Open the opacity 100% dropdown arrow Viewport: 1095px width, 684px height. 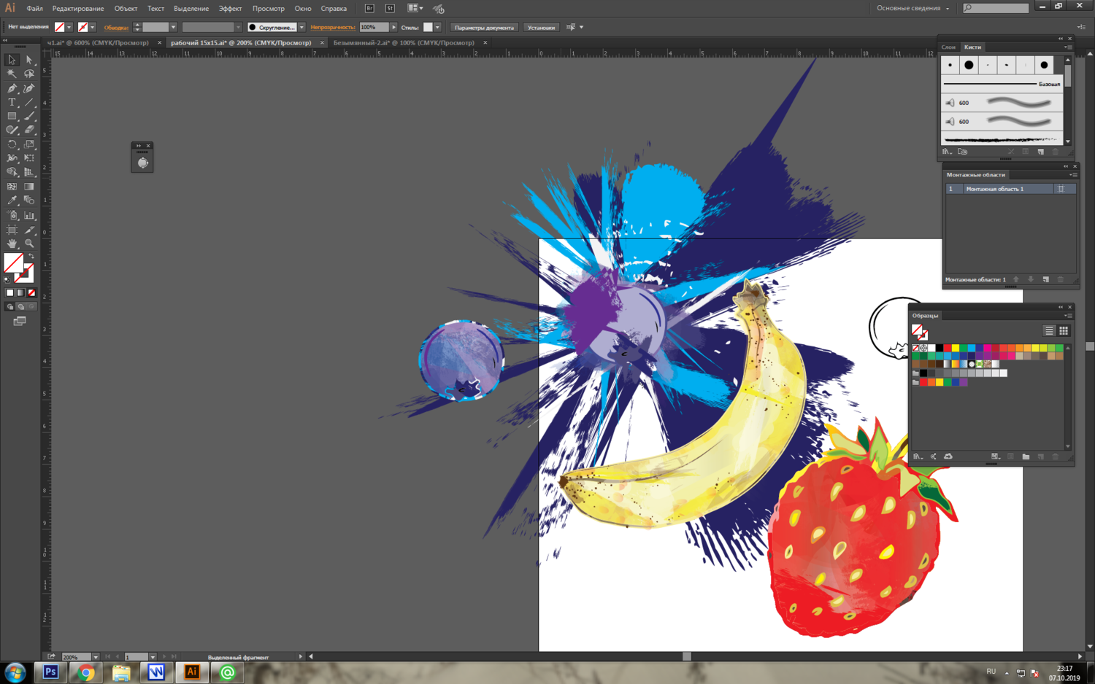(x=393, y=28)
